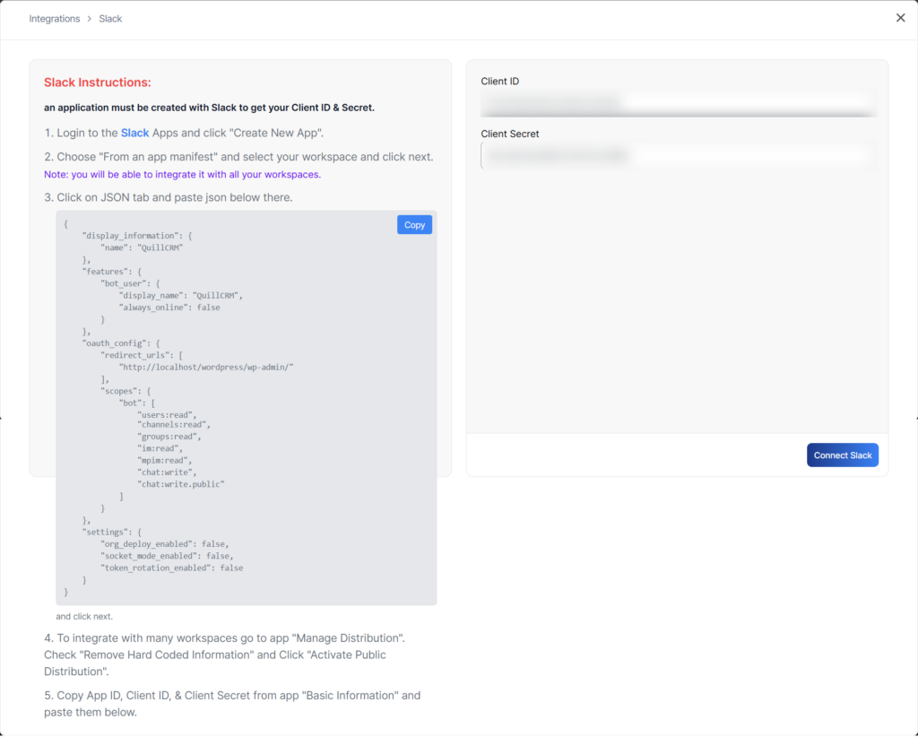
Task: Click the localhost redirect URL line
Action: click(207, 367)
